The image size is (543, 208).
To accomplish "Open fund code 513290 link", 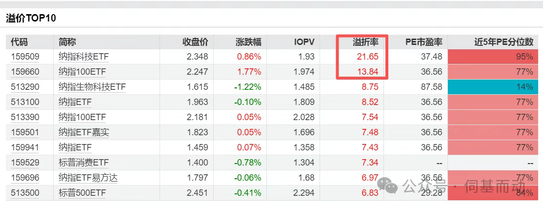I will [25, 87].
